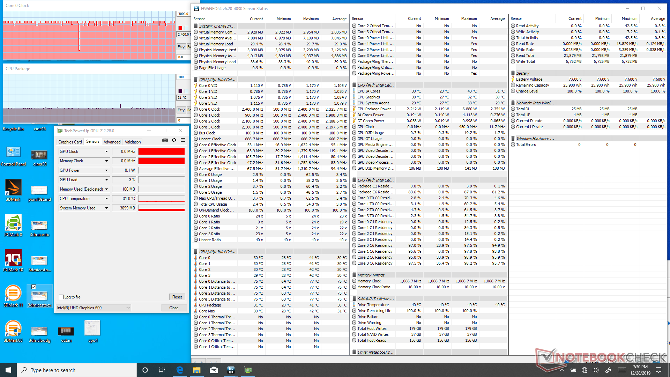The width and height of the screenshot is (670, 377).
Task: Click Fit y on the Core 0 Clock graph
Action: 181,47
